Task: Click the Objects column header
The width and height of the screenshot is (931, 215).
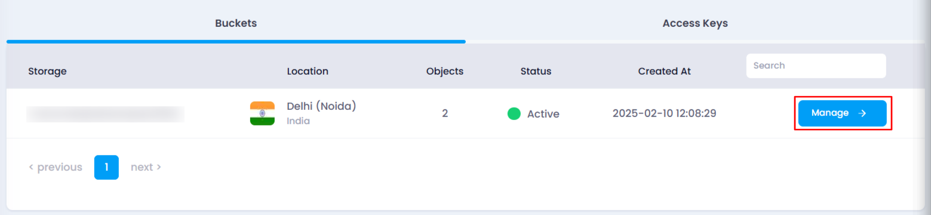Action: [445, 71]
